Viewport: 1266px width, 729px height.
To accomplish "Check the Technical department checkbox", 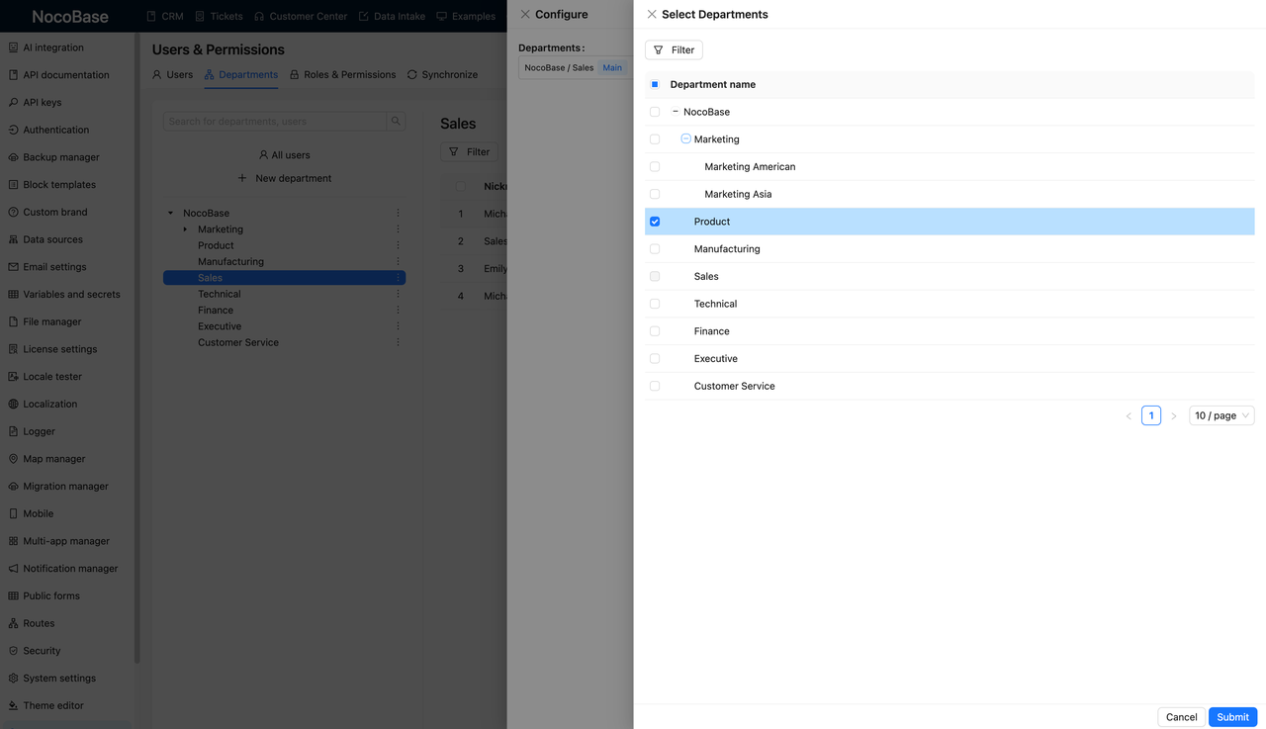I will click(x=655, y=304).
